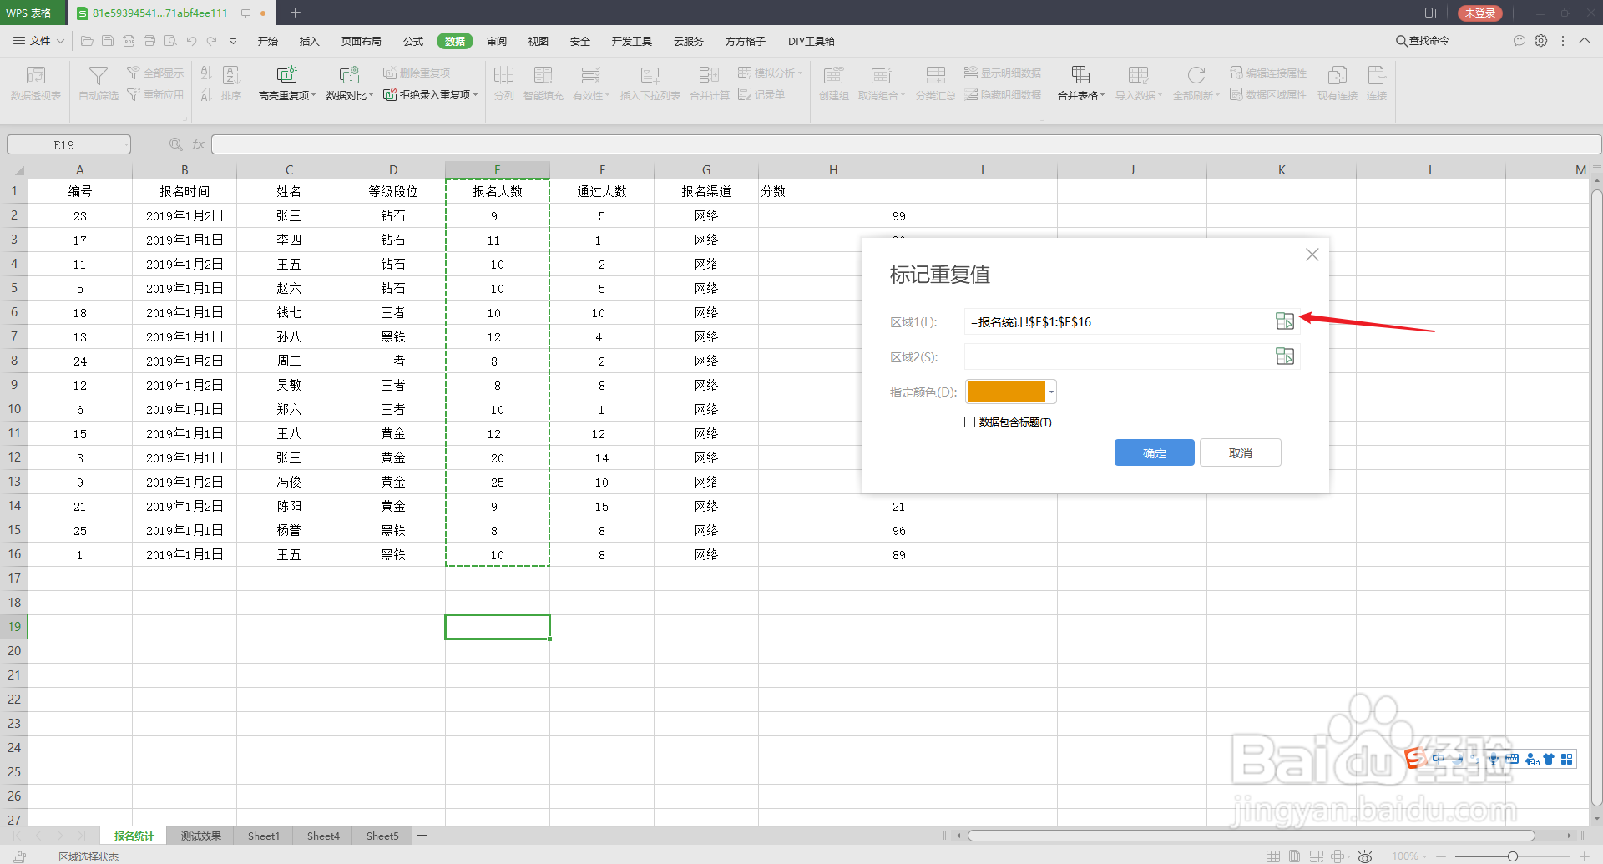Collapse the ribbon using the chevron
The height and width of the screenshot is (864, 1603).
coord(1584,40)
